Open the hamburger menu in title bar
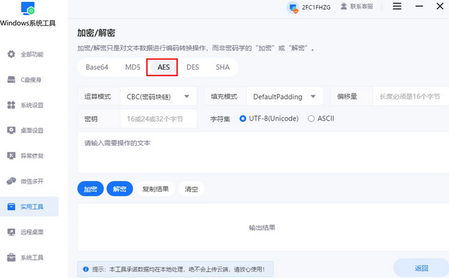Image resolution: width=449 pixels, height=278 pixels. click(398, 7)
